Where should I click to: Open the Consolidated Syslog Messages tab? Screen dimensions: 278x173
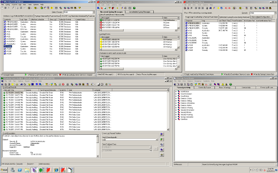coord(139,12)
